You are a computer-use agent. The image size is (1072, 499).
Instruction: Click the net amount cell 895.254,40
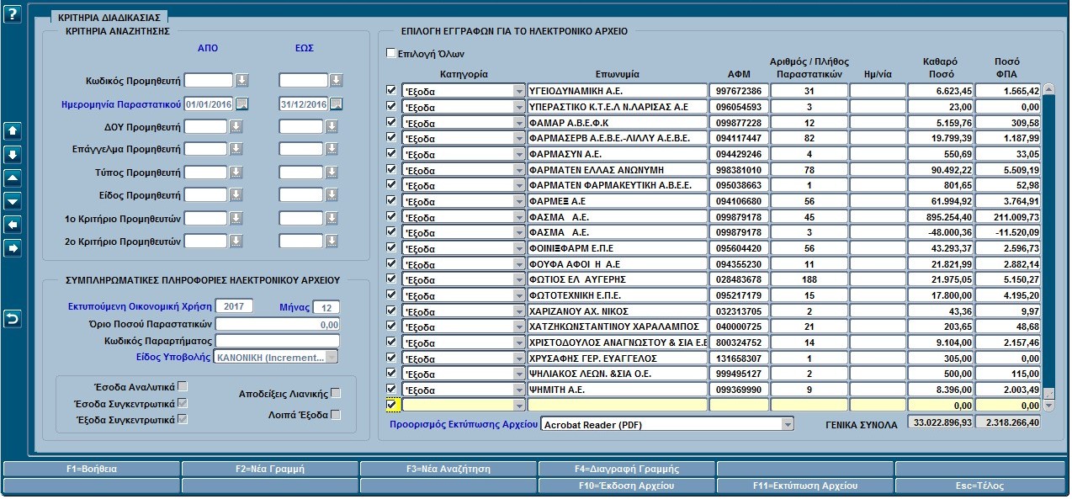pos(942,216)
